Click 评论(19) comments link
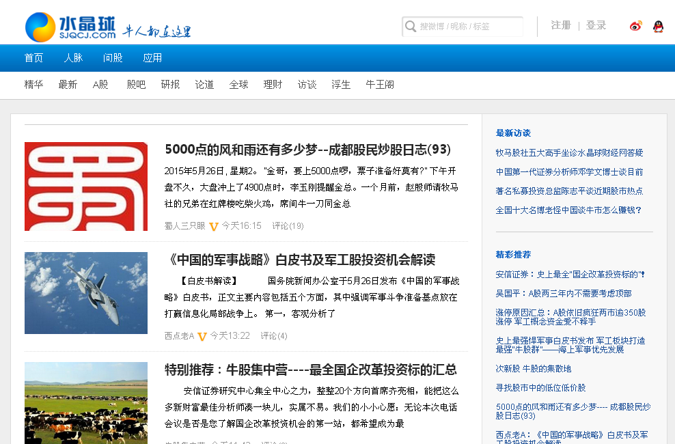Image resolution: width=675 pixels, height=444 pixels. coord(288,226)
